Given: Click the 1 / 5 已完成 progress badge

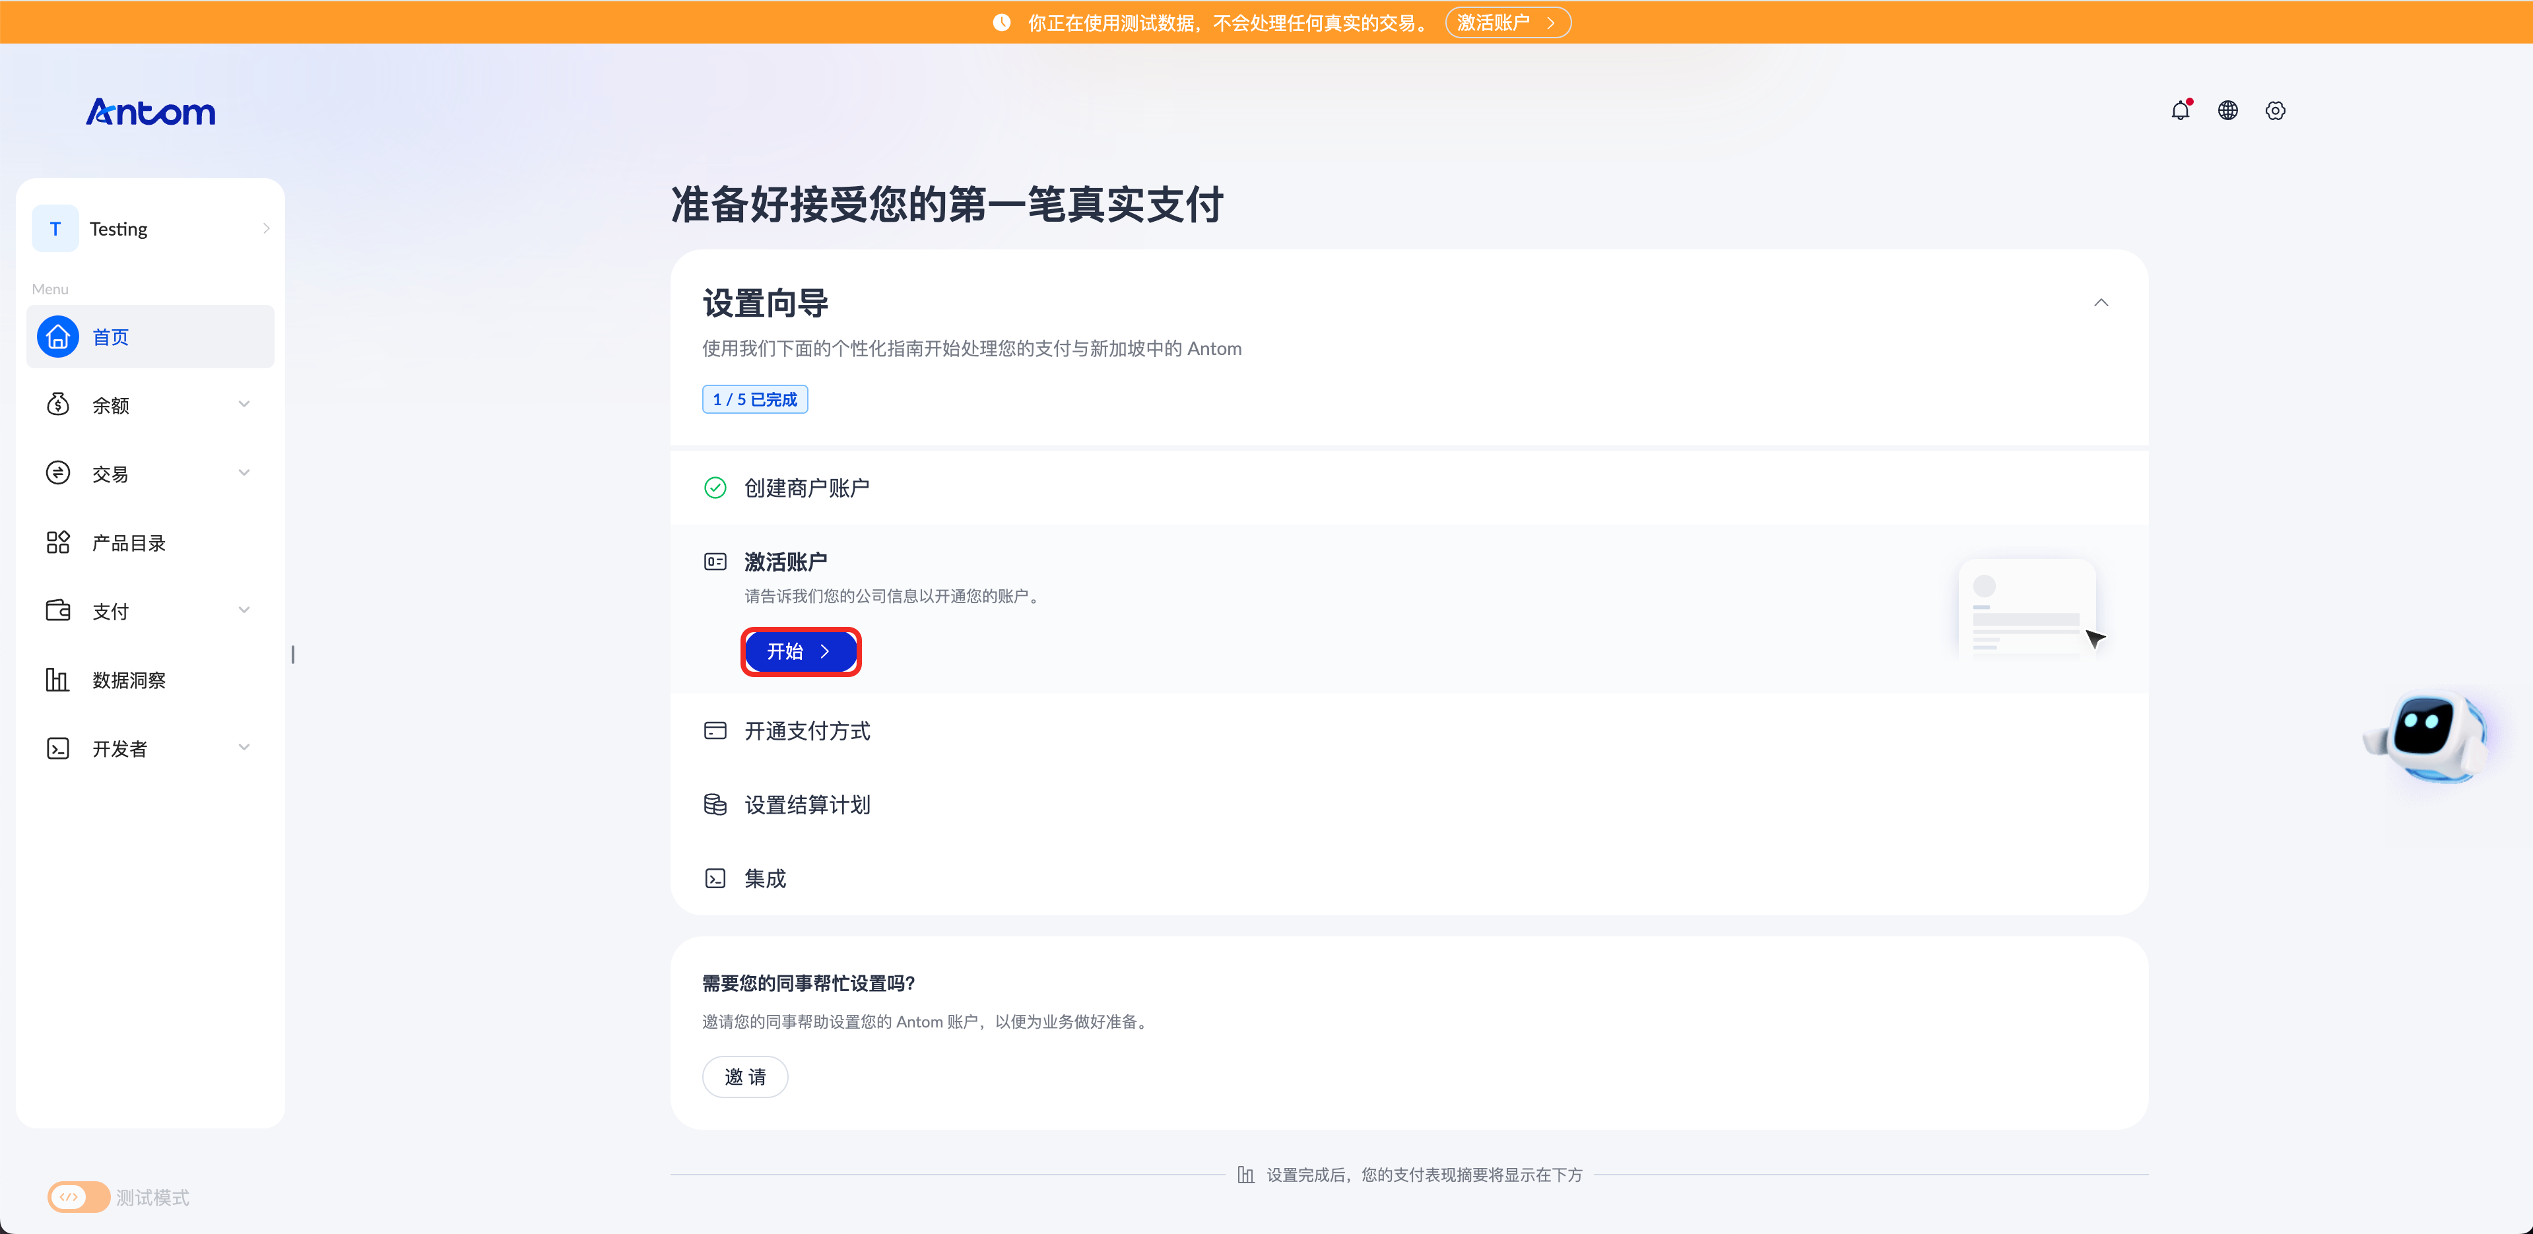Looking at the screenshot, I should [754, 399].
